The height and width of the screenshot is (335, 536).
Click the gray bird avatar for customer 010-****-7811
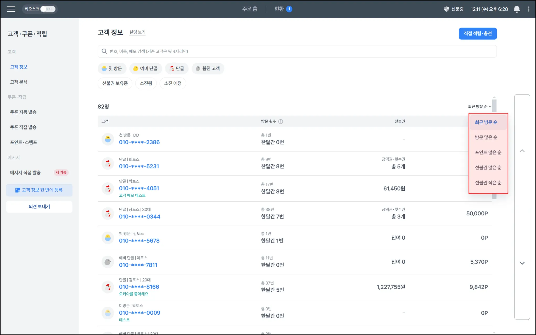click(108, 262)
